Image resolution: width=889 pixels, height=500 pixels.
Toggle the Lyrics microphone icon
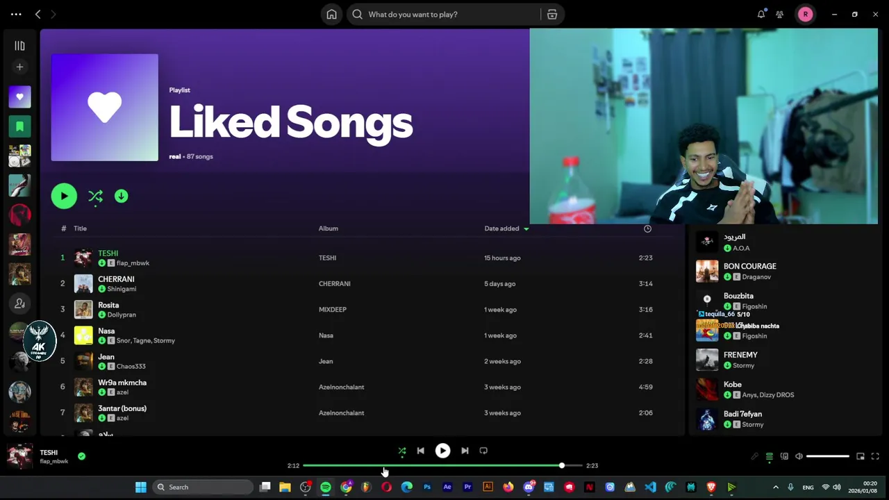754,456
